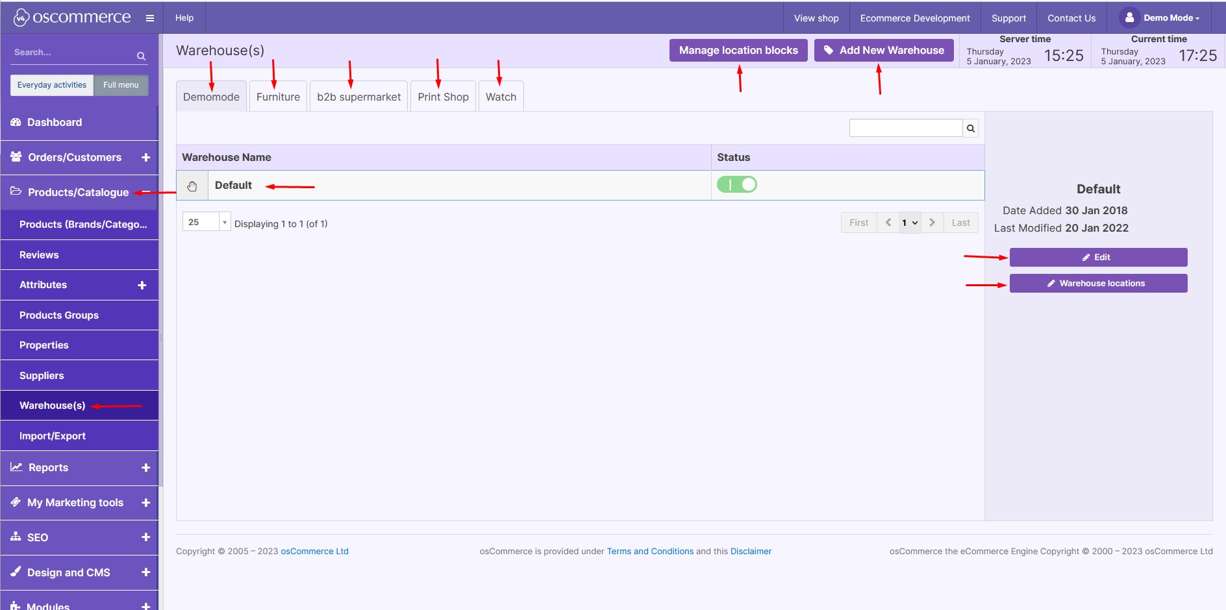Toggle the hamburger menu icon
1226x610 pixels.
point(150,18)
